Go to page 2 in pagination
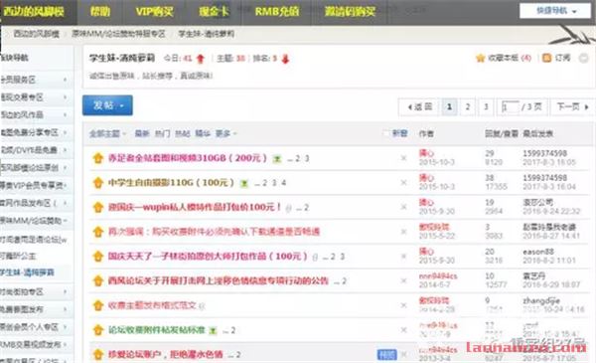Viewport: 596px width, 363px height. pos(468,107)
